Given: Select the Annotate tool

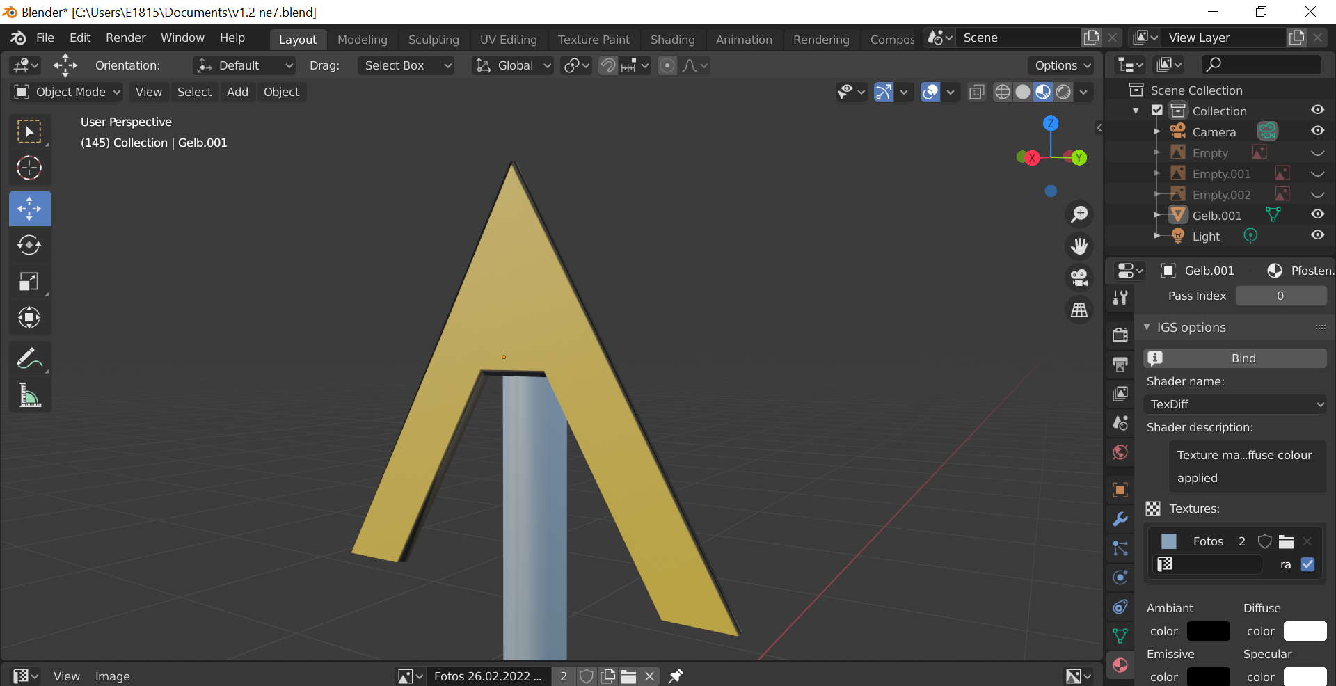Looking at the screenshot, I should (x=29, y=359).
